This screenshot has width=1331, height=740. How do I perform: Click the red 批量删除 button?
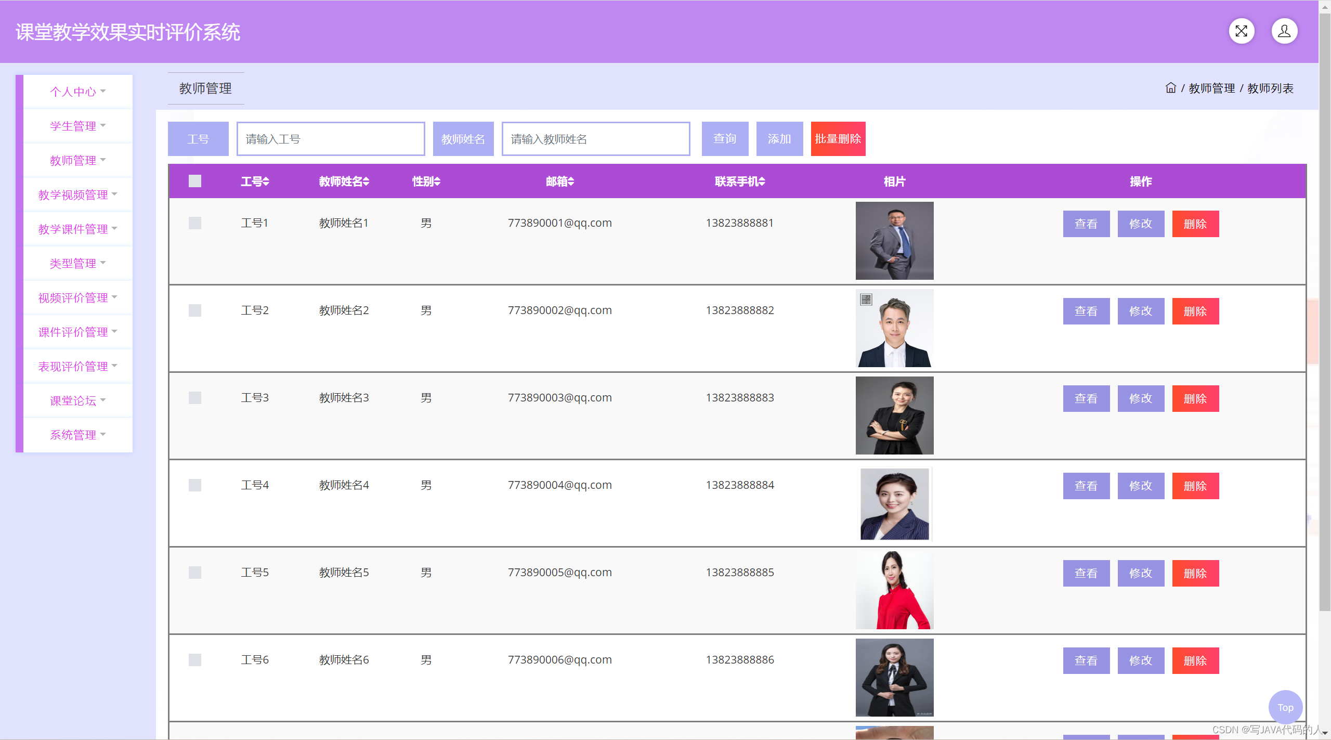[838, 139]
